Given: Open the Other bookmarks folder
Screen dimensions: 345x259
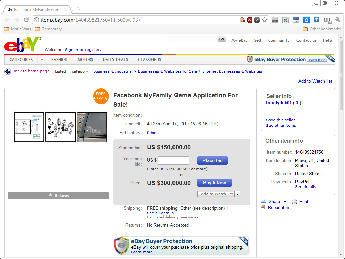Looking at the screenshot, I should [321, 29].
